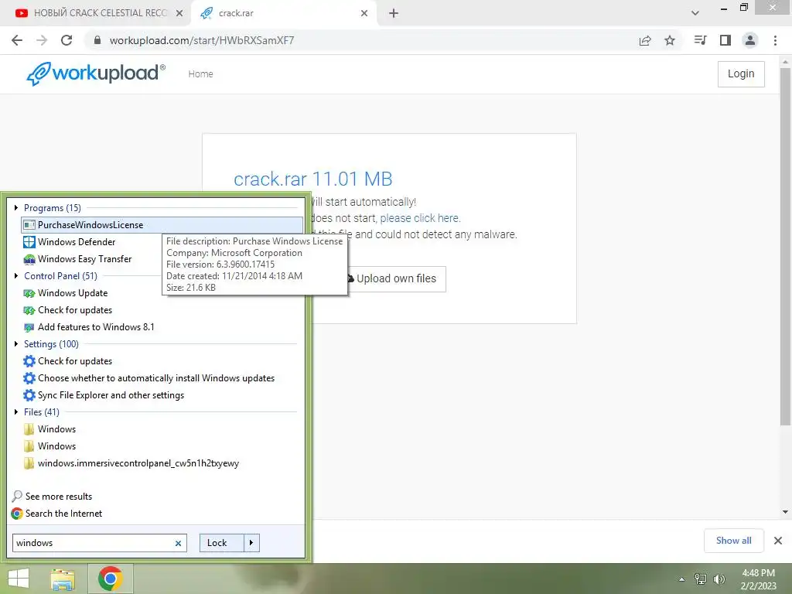
Task: Bookmark this page with the star icon
Action: tap(670, 40)
